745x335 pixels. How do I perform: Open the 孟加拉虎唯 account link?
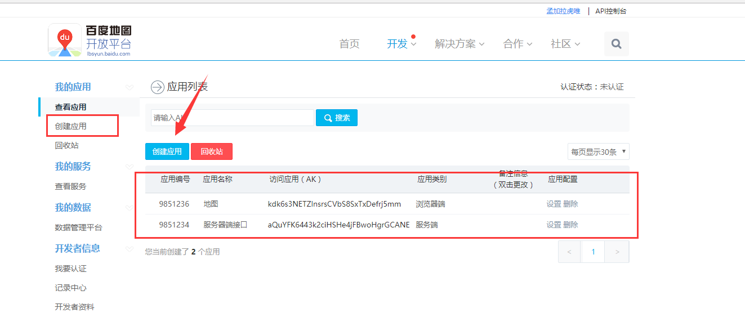tap(563, 11)
